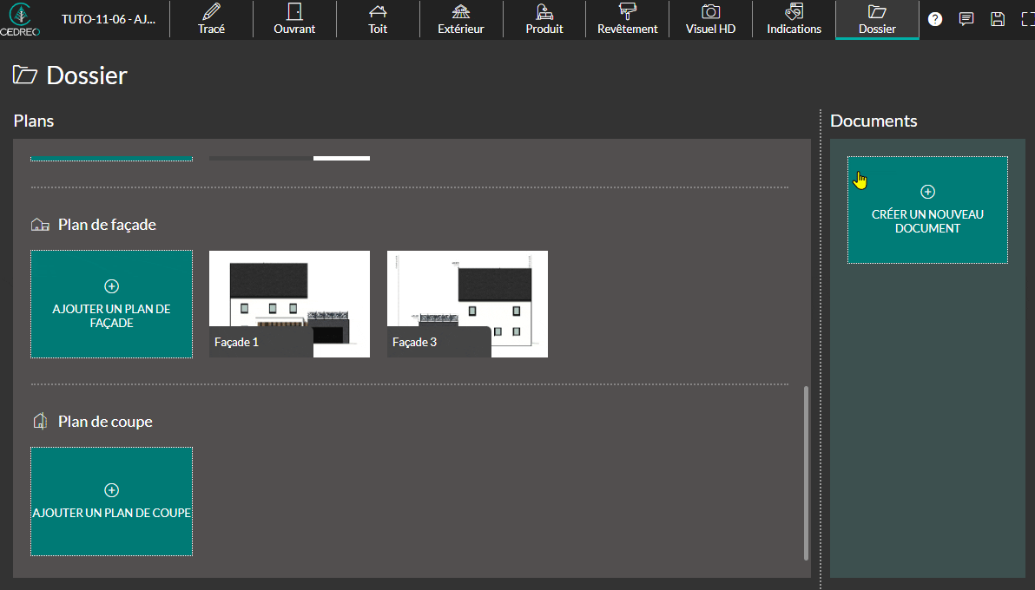This screenshot has height=590, width=1035.
Task: Open the chat feedback icon
Action: point(966,19)
